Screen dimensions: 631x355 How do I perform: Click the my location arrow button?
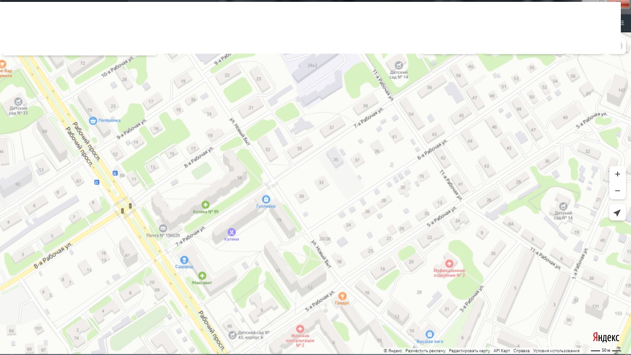[x=618, y=212]
